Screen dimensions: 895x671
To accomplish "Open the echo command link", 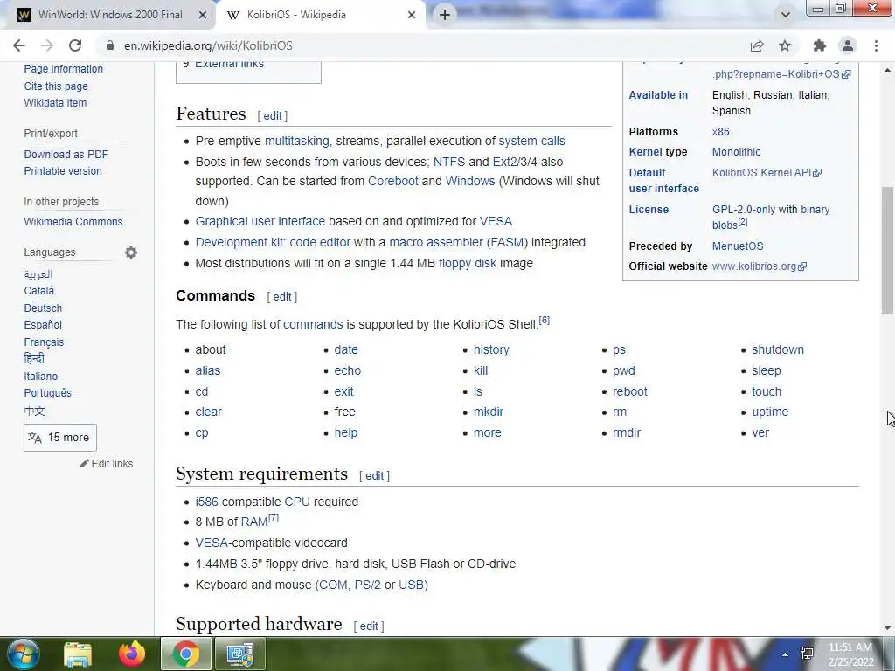I will [x=348, y=370].
